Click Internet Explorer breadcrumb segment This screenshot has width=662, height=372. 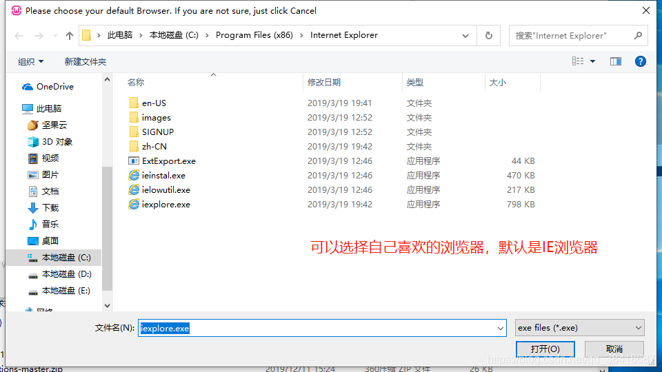(x=344, y=35)
